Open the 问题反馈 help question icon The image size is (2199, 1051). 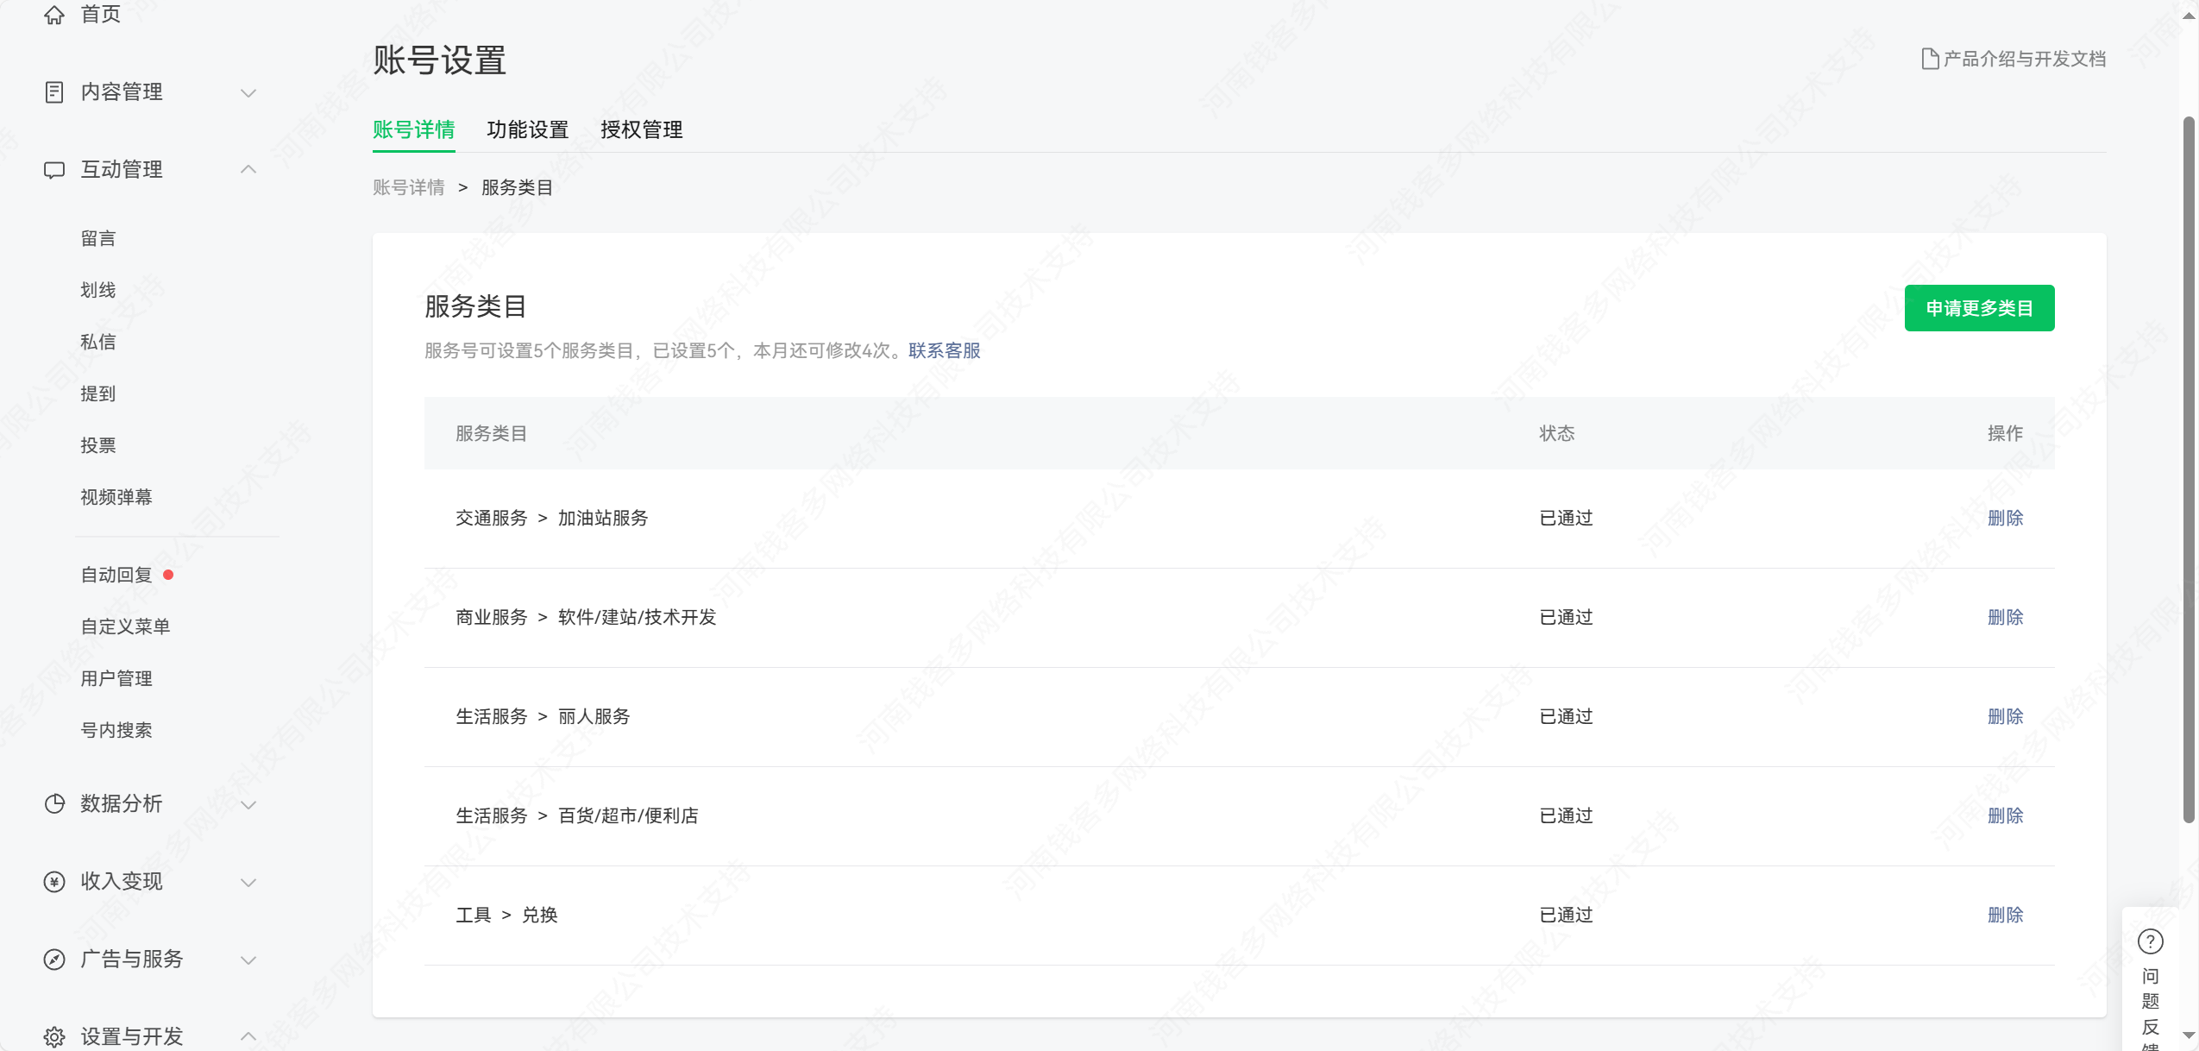coord(2150,941)
